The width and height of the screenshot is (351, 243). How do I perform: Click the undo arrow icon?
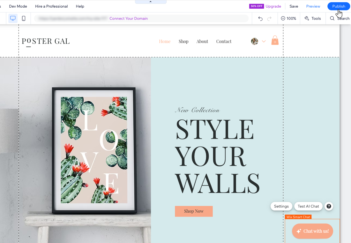260,19
